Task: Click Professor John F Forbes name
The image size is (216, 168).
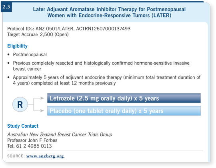Action: point(32,140)
